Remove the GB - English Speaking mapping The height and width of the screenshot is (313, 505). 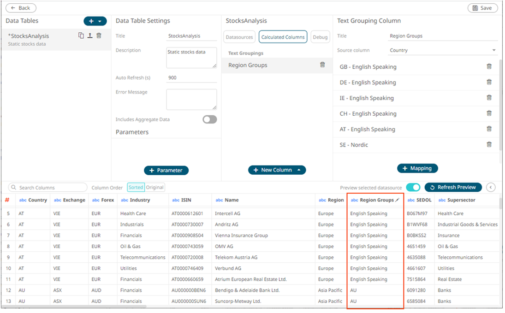point(489,66)
